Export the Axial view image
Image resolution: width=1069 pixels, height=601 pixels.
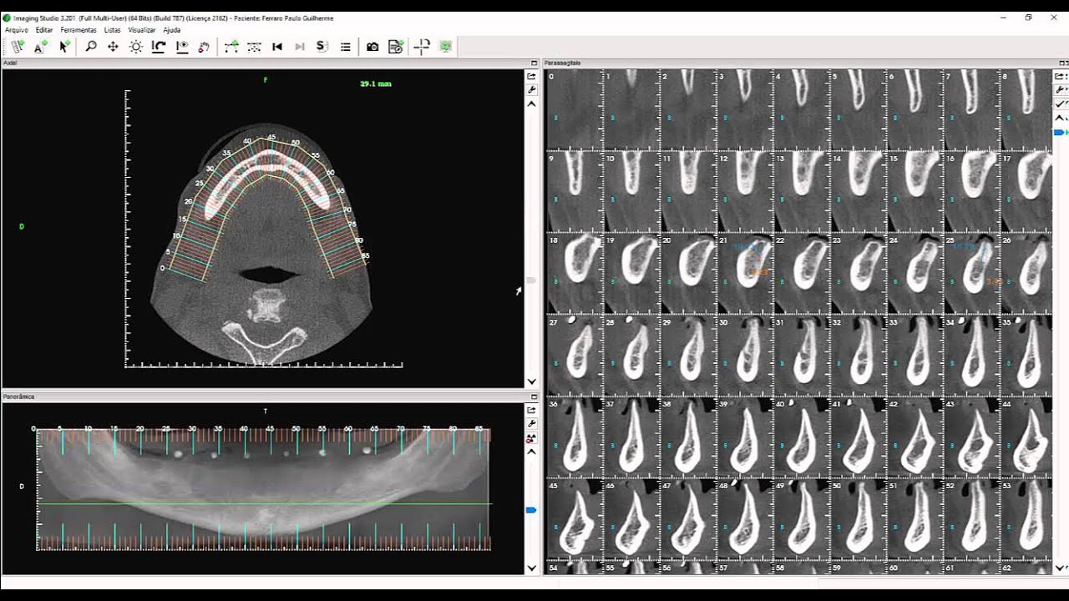click(x=531, y=76)
